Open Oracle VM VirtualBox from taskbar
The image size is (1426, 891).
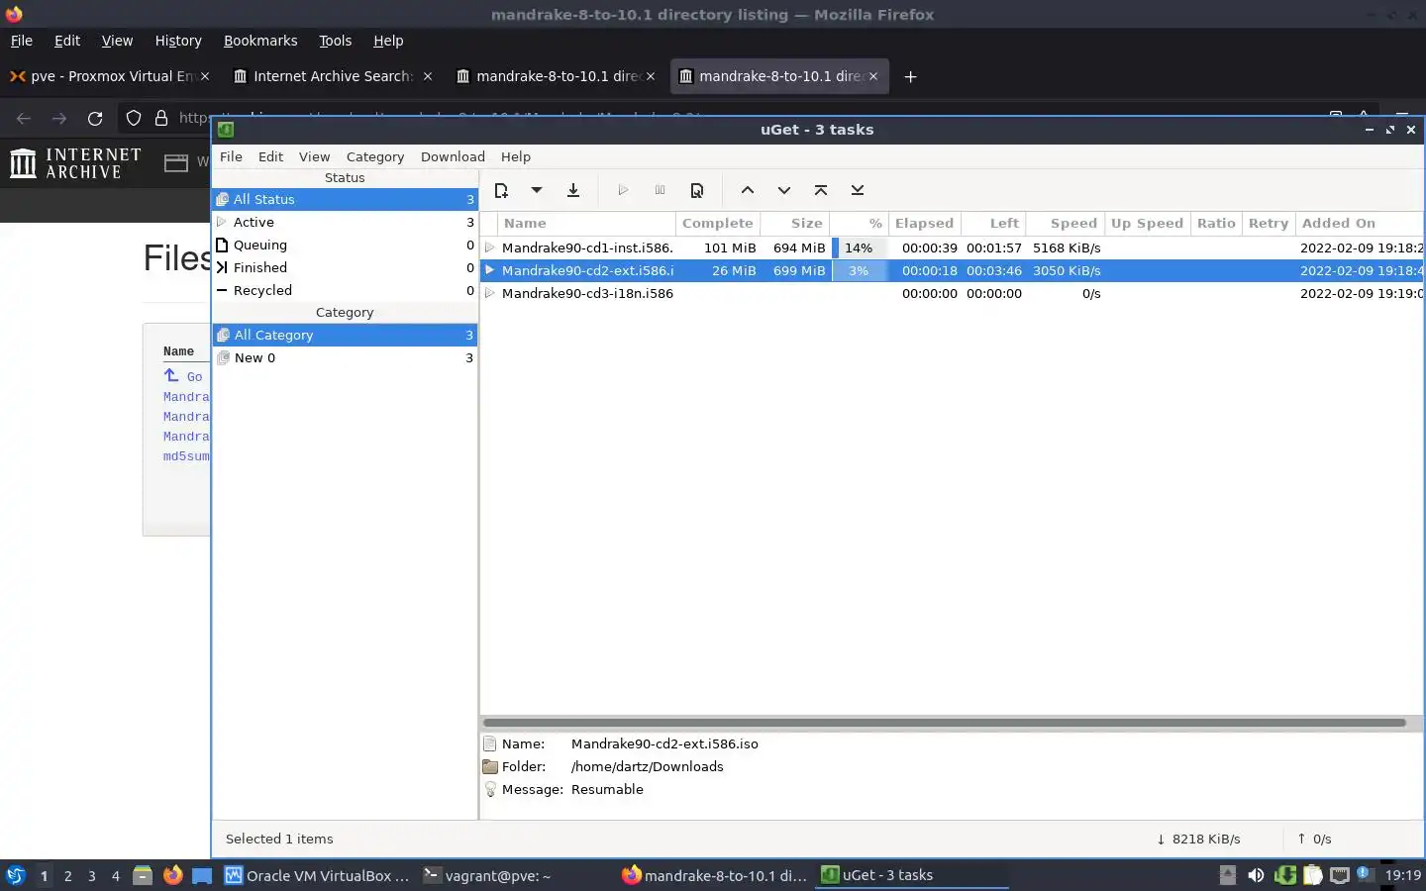(317, 875)
